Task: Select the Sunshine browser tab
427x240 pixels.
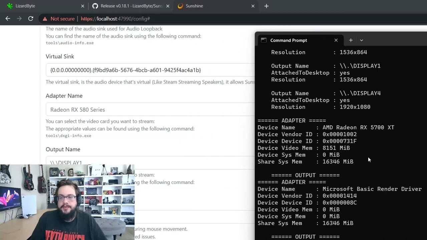Action: [216, 6]
